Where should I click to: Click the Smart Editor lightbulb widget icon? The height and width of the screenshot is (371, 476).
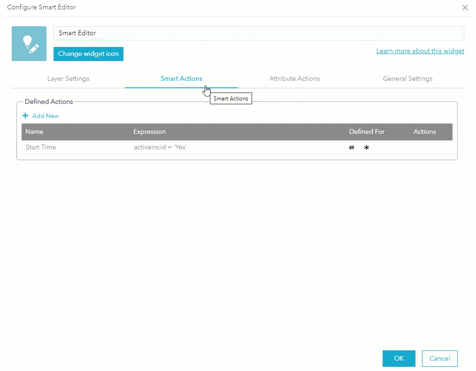click(x=29, y=43)
